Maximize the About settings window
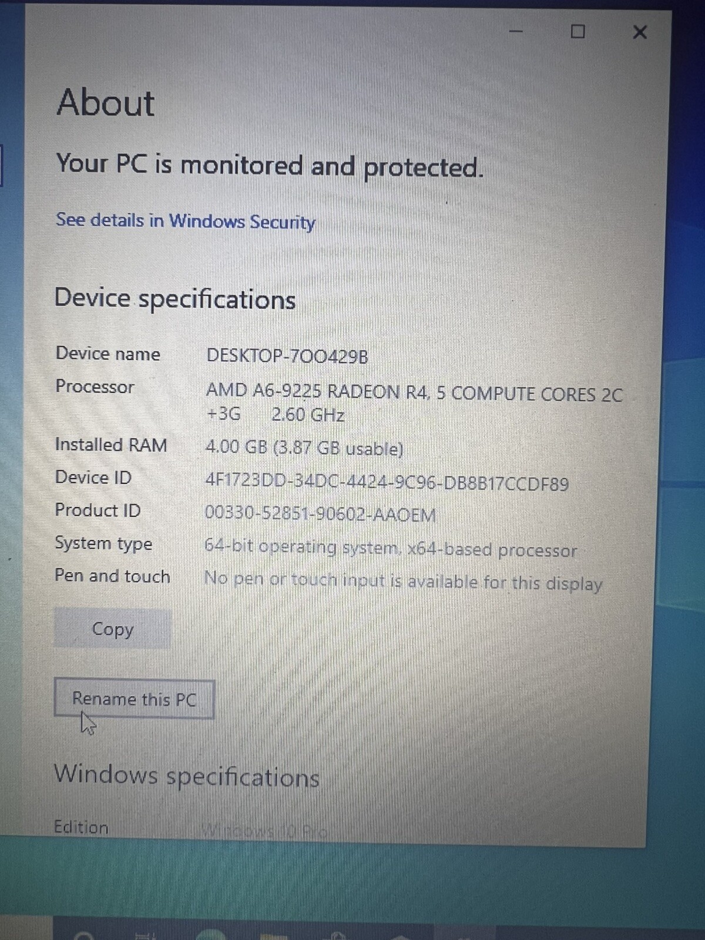Image resolution: width=705 pixels, height=940 pixels. 578,31
